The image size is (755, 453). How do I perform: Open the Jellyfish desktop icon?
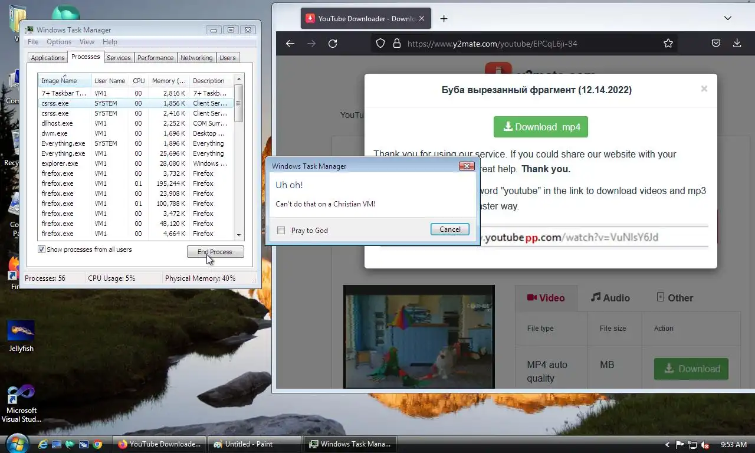click(x=21, y=337)
